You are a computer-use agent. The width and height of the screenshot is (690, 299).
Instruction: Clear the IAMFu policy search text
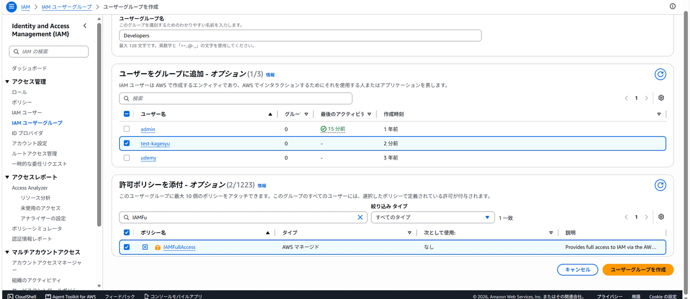coord(360,217)
